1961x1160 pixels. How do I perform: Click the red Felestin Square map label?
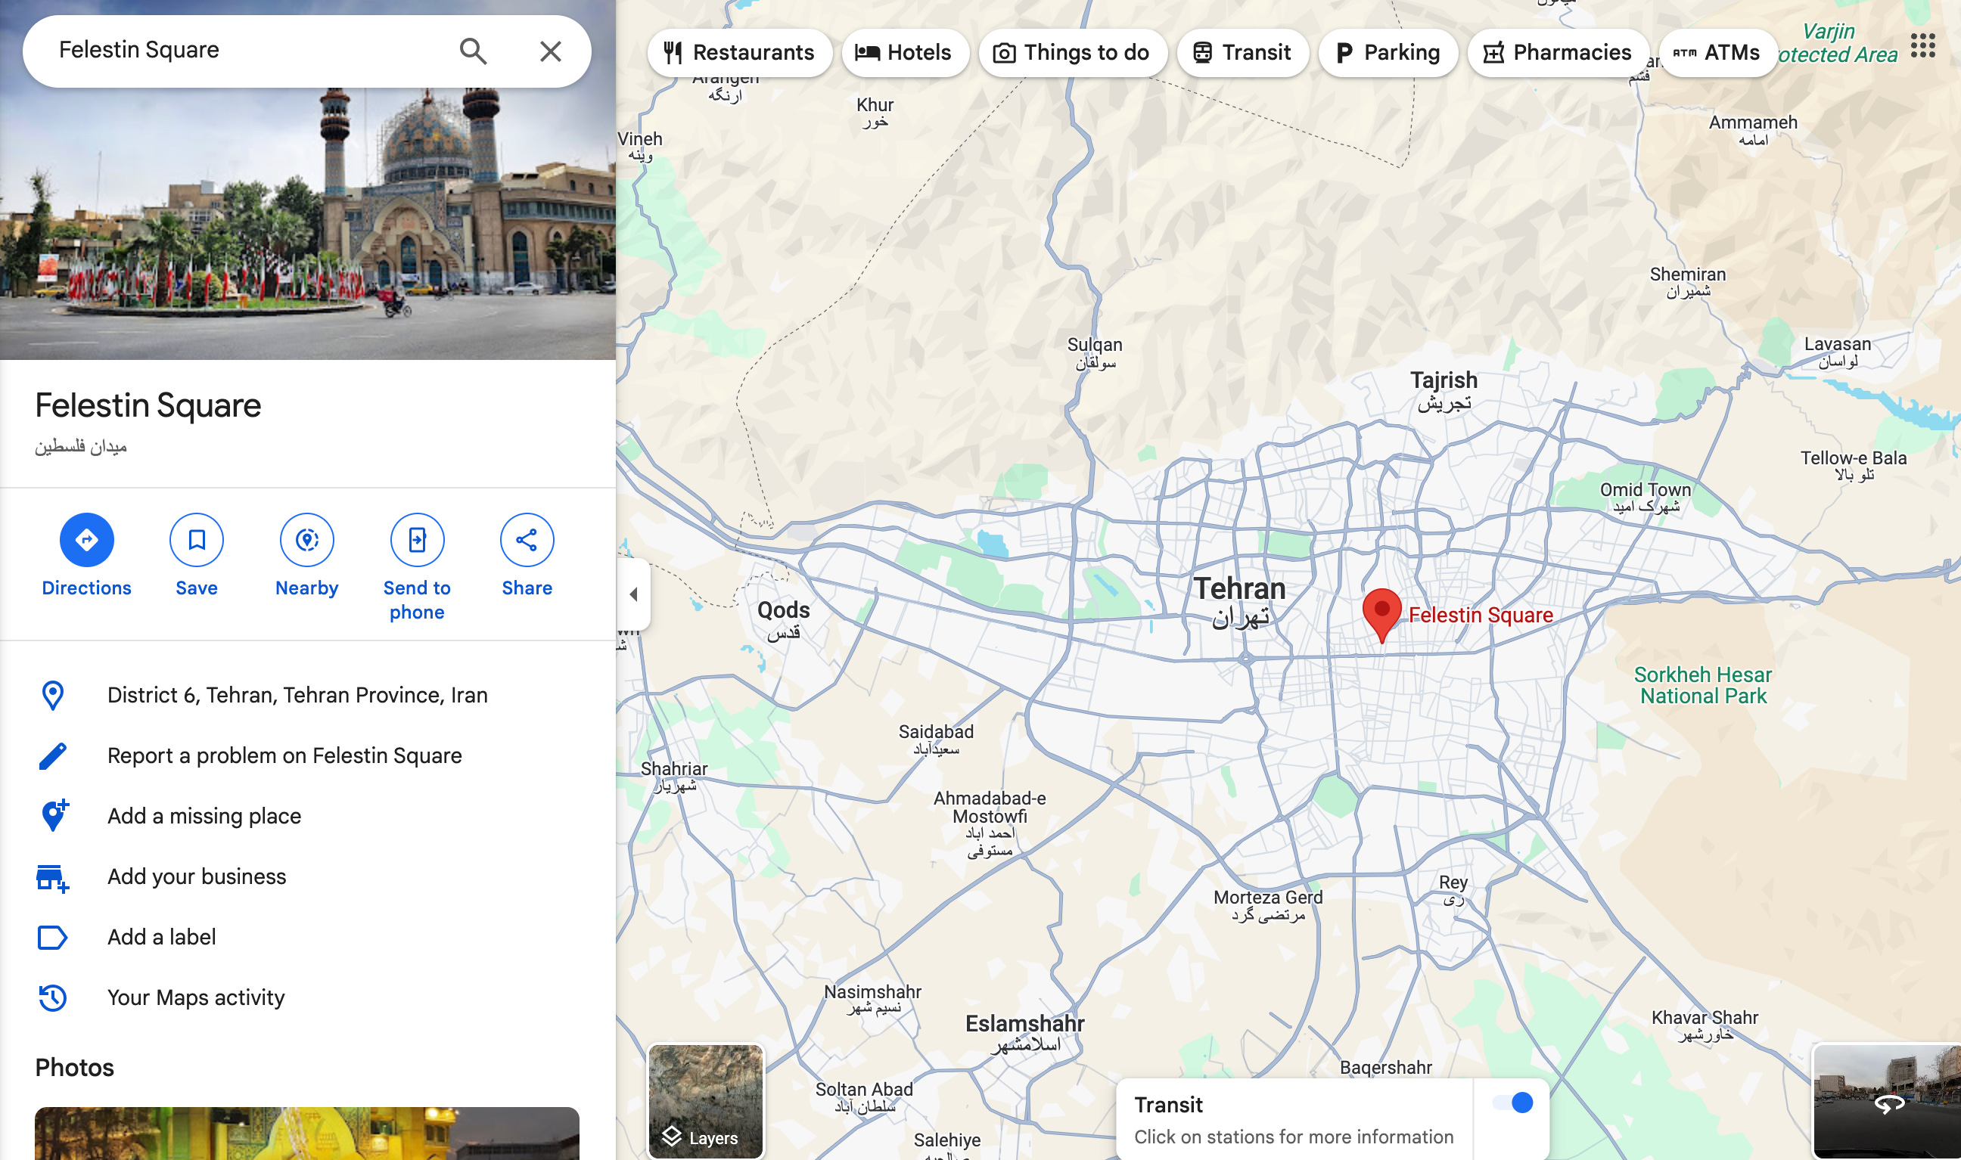click(1480, 616)
